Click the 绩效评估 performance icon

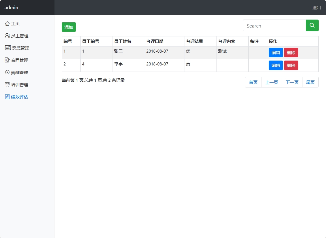tap(7, 97)
